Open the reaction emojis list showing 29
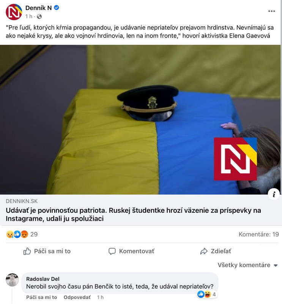Screen dimensions: 282x304 tap(22, 234)
